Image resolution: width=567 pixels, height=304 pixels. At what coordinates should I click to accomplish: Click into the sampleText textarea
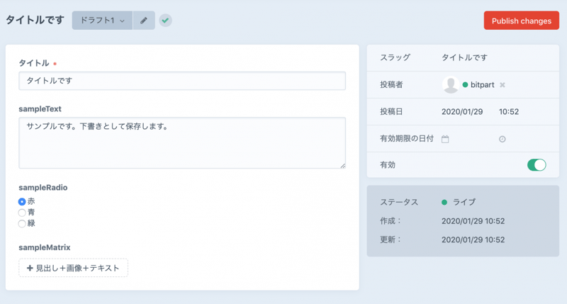pos(182,143)
